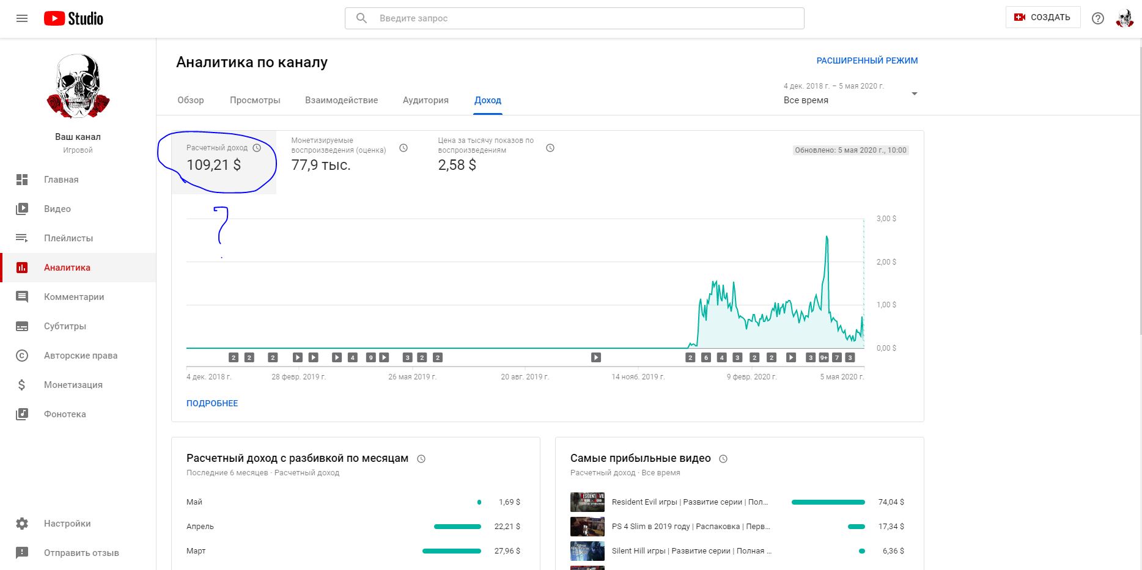Screen dimensions: 1142x570
Task: Click clock icon beside доход с разбивкой по месяцам
Action: pos(421,459)
